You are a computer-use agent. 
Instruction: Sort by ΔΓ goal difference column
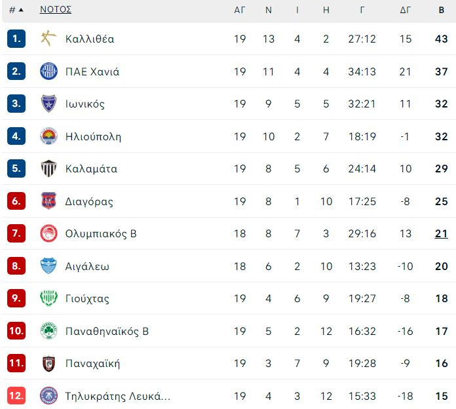pos(405,10)
